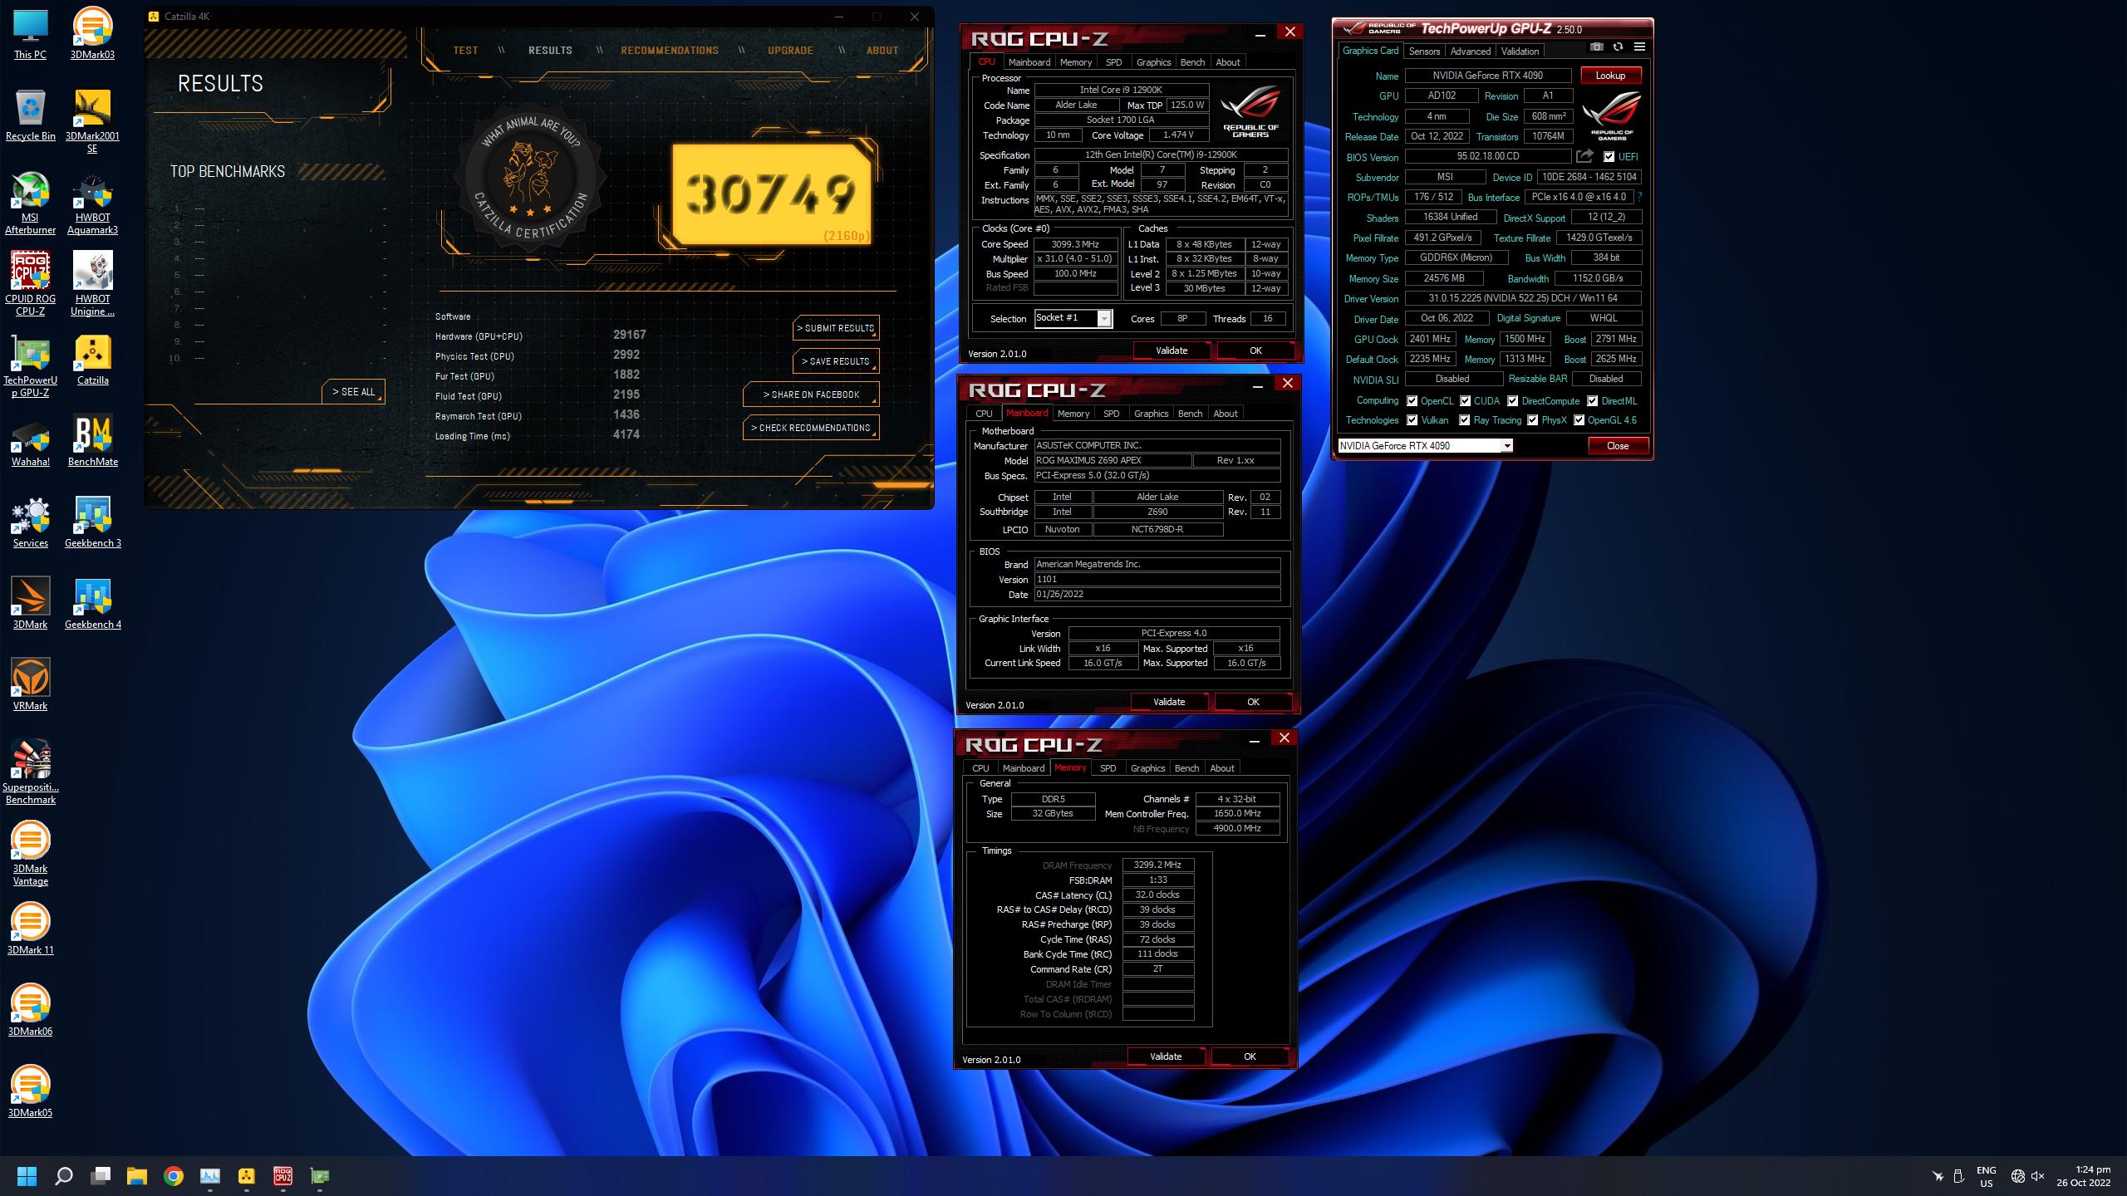Toggle the OpenCL checkbox in GPU-Z

click(1412, 401)
